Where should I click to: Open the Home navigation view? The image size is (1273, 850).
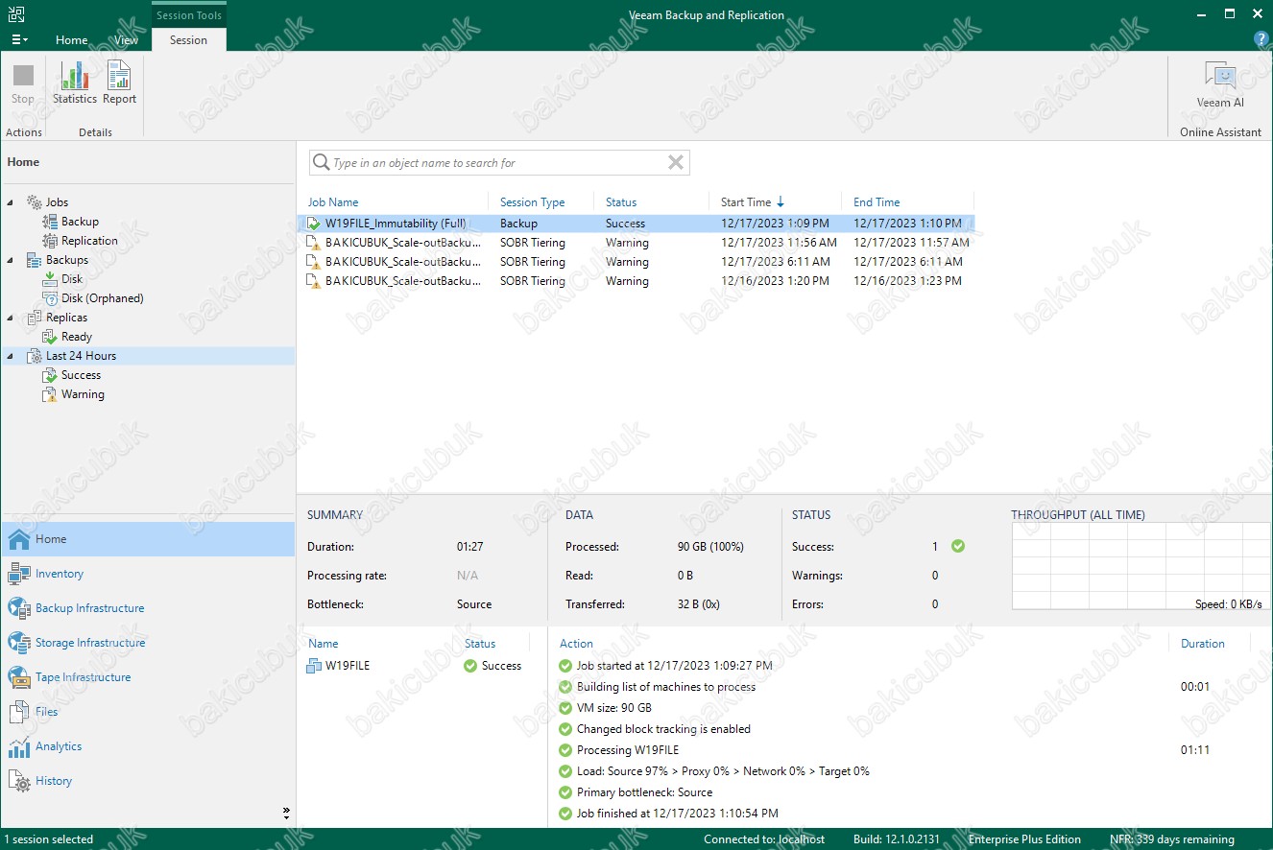pos(148,539)
